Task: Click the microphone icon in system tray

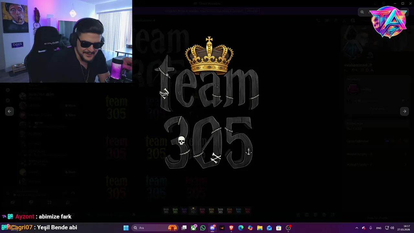Action: pos(371,228)
